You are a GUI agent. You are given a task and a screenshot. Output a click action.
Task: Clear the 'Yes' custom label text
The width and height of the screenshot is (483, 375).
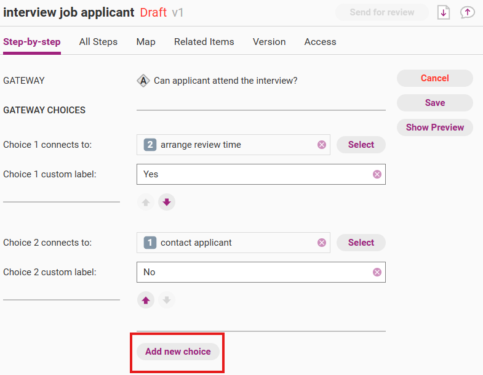pos(377,174)
